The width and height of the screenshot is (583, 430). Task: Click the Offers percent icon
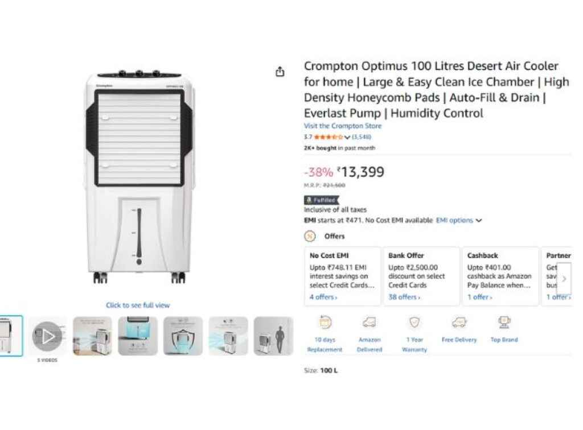click(x=310, y=236)
